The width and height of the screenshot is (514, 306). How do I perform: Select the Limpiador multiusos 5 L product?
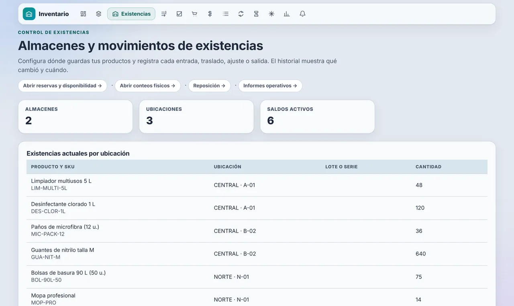pos(61,181)
